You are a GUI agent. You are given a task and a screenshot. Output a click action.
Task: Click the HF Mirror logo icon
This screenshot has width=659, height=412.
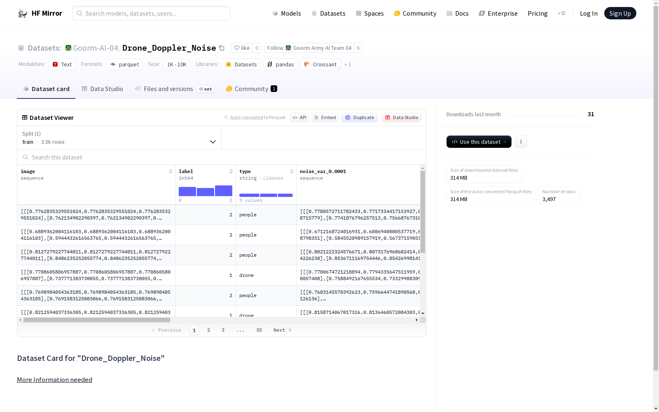[x=23, y=14]
